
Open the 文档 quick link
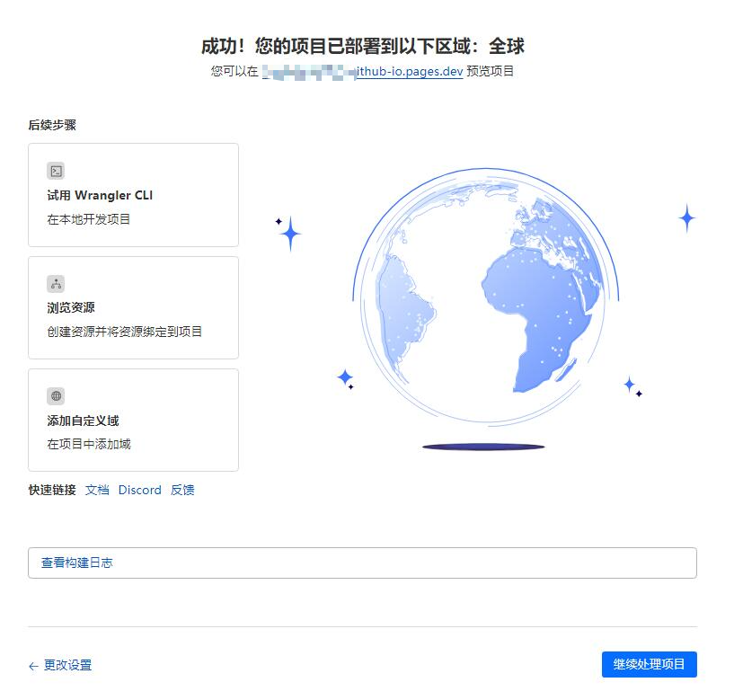click(x=97, y=490)
